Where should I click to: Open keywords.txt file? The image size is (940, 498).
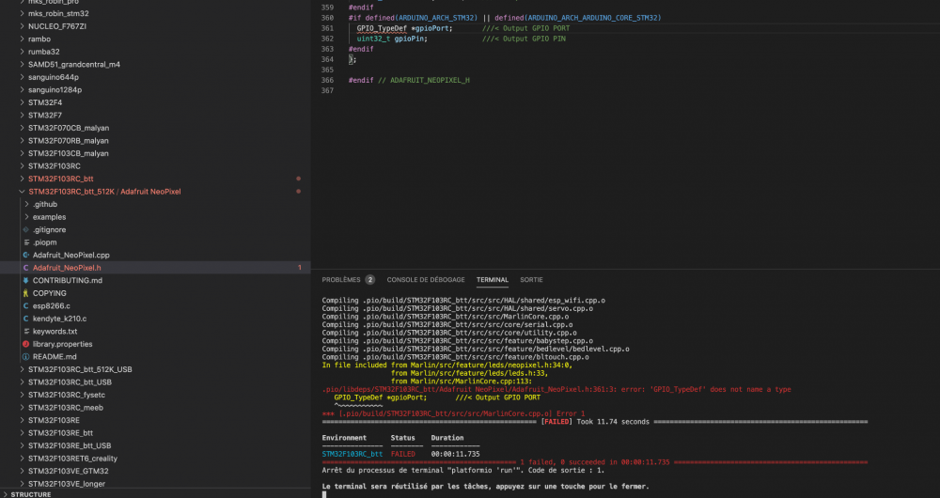click(x=55, y=332)
